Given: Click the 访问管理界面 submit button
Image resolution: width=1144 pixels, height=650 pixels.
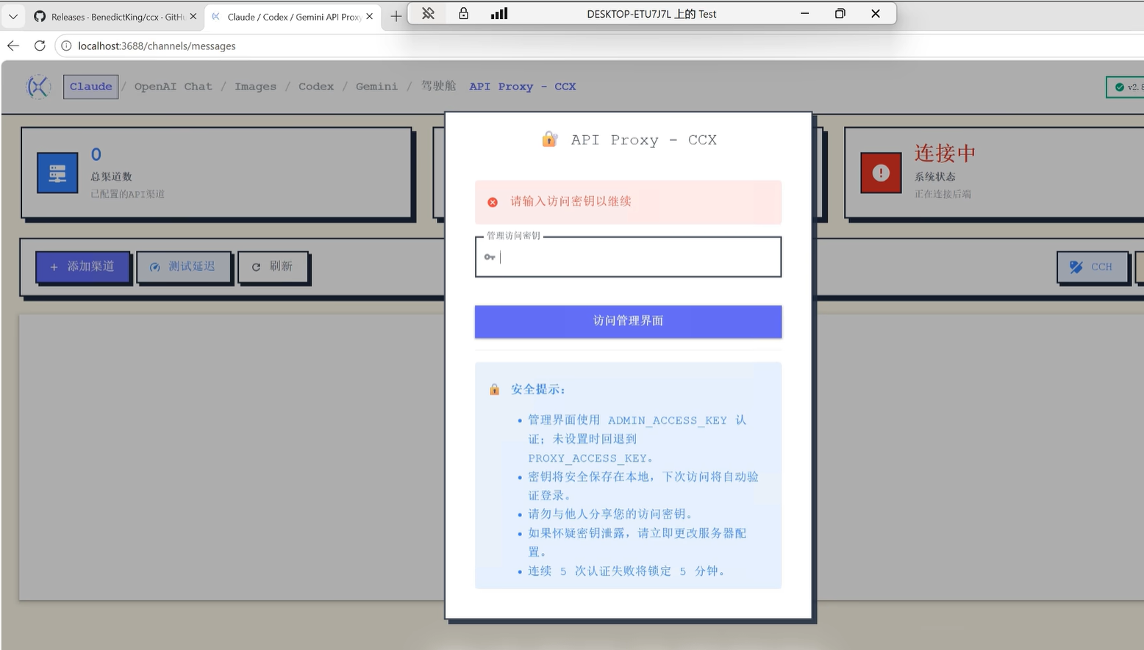Looking at the screenshot, I should tap(628, 321).
